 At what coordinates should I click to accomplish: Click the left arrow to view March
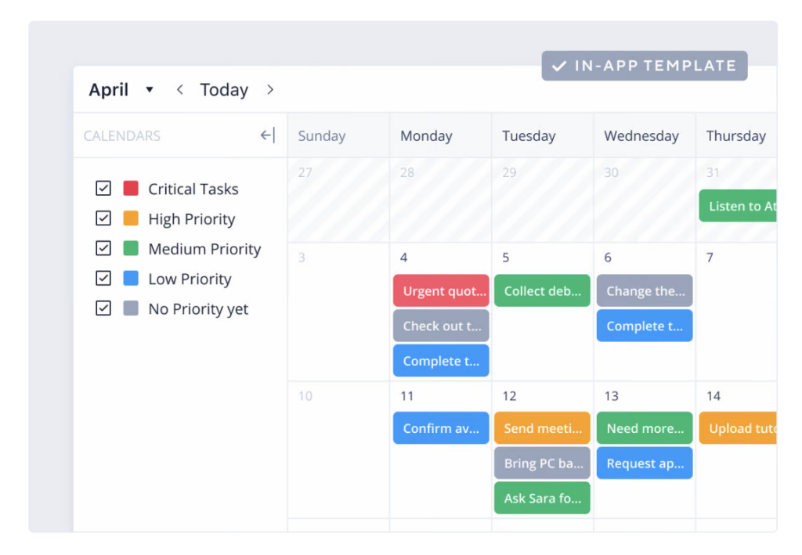[x=179, y=89]
